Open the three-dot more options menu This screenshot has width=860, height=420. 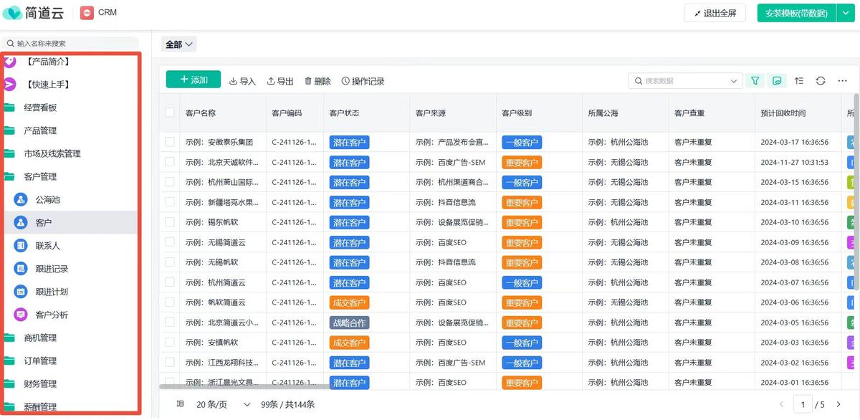point(842,81)
